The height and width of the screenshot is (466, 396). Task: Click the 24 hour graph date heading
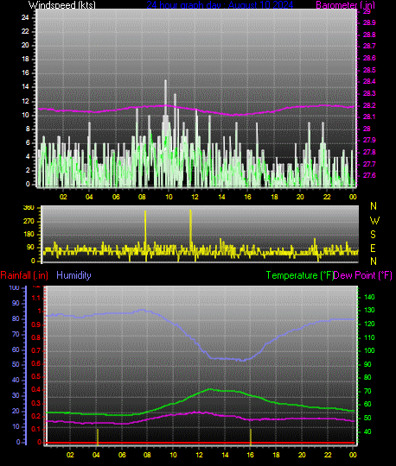tap(220, 5)
